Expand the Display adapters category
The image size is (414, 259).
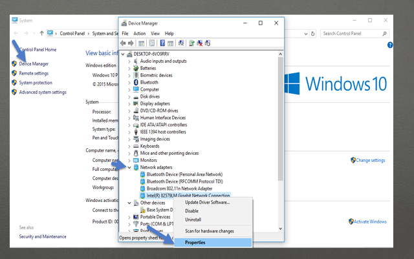coord(129,103)
